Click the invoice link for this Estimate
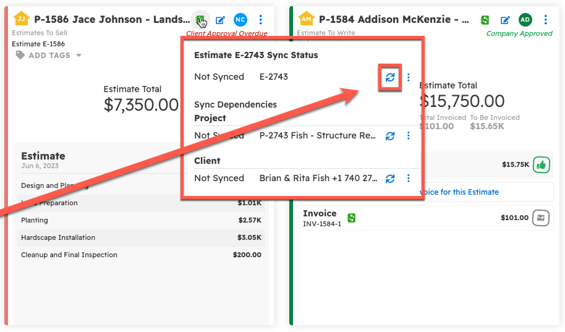The width and height of the screenshot is (565, 332). (x=459, y=192)
